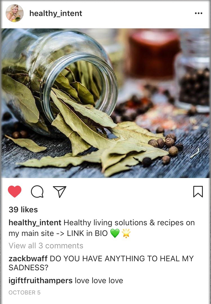Open the zackbwaff commenter profile
The width and height of the screenshot is (211, 304).
[28, 258]
